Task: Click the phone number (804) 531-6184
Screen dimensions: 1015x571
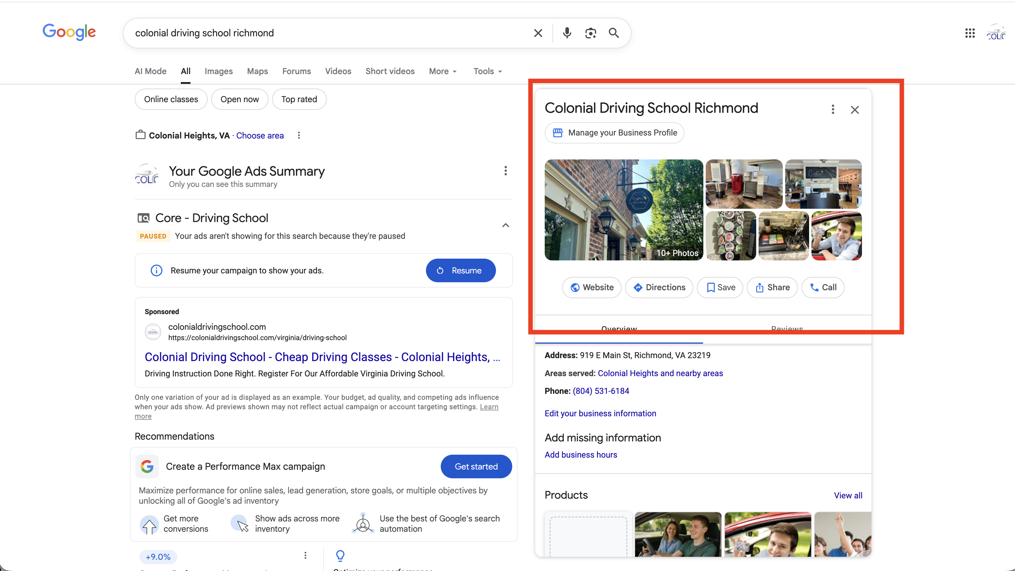Action: click(x=601, y=391)
